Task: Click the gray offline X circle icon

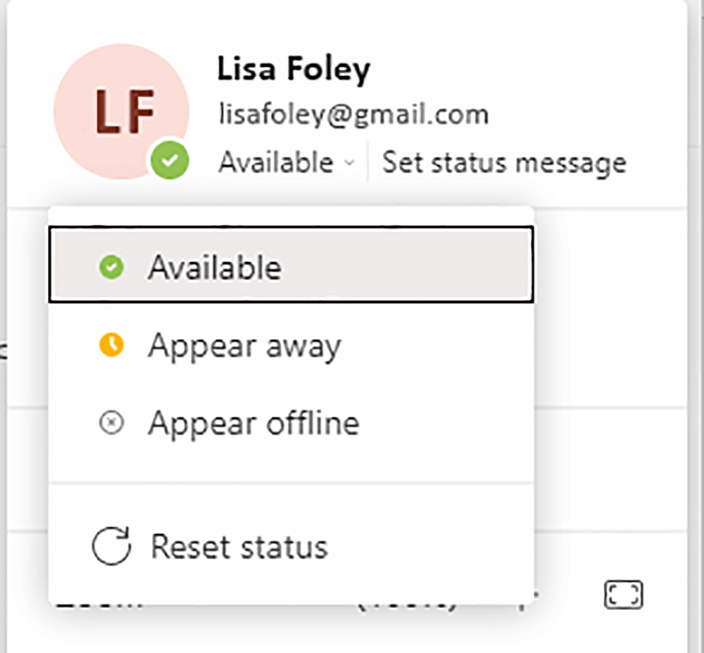Action: (x=111, y=423)
